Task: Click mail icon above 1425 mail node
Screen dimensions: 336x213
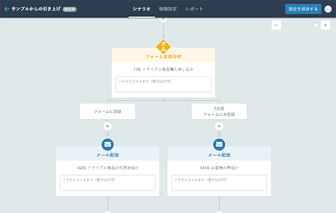Action: click(108, 145)
